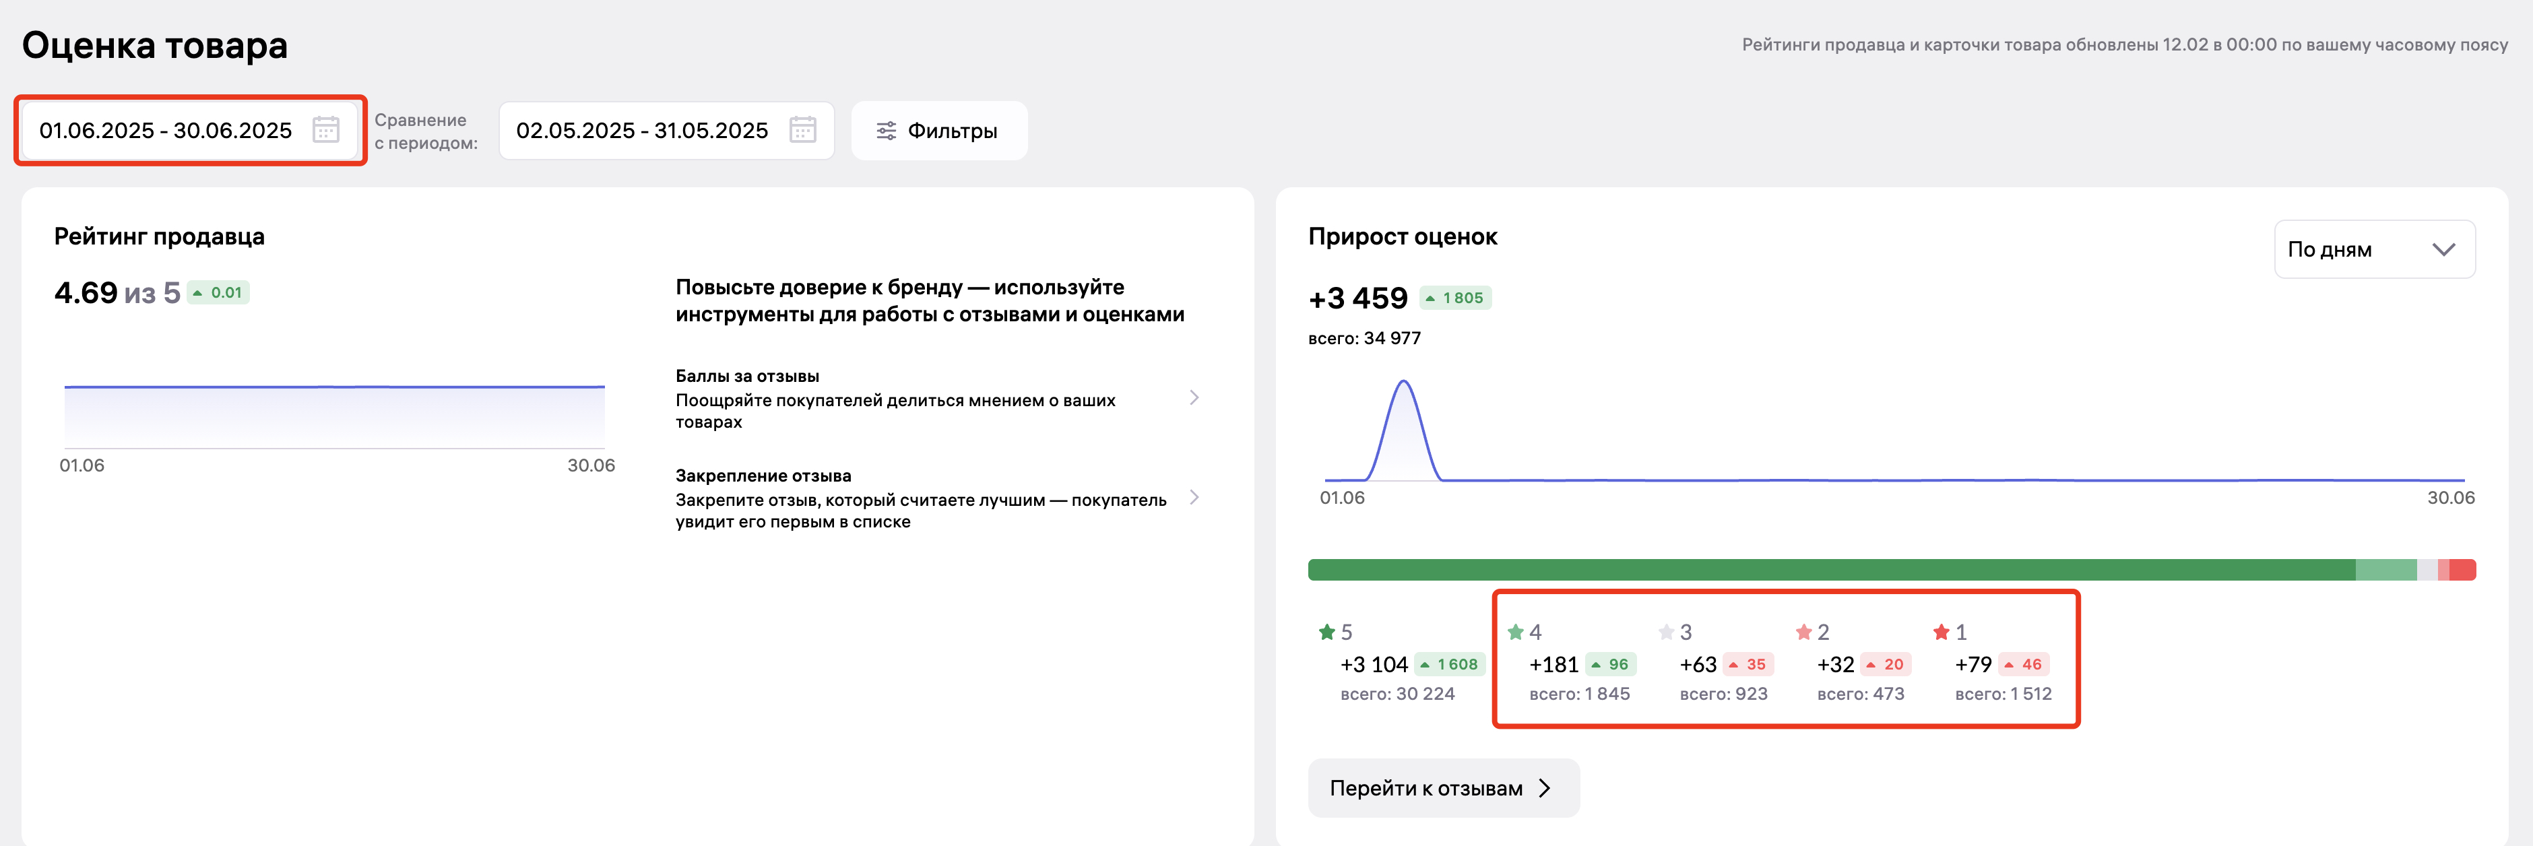Image resolution: width=2533 pixels, height=846 pixels.
Task: Open calendar icon in the 01.06.2025 date field
Action: [x=325, y=130]
